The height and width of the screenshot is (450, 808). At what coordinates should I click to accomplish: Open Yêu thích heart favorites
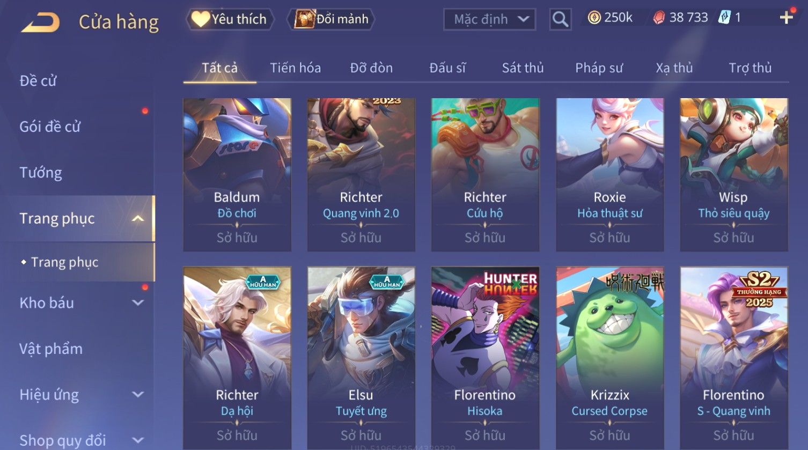[x=230, y=19]
